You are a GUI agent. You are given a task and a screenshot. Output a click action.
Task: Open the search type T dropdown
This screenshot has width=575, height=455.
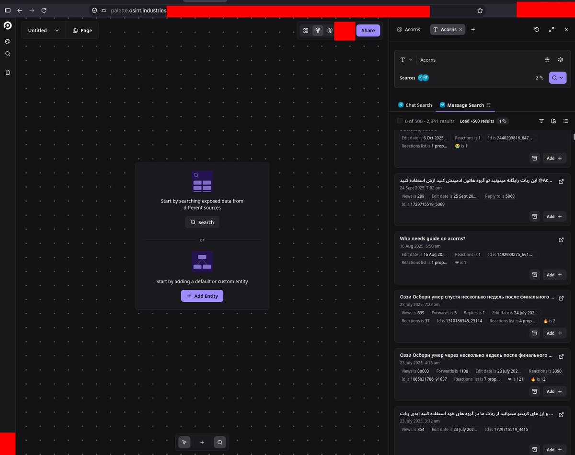pos(406,60)
